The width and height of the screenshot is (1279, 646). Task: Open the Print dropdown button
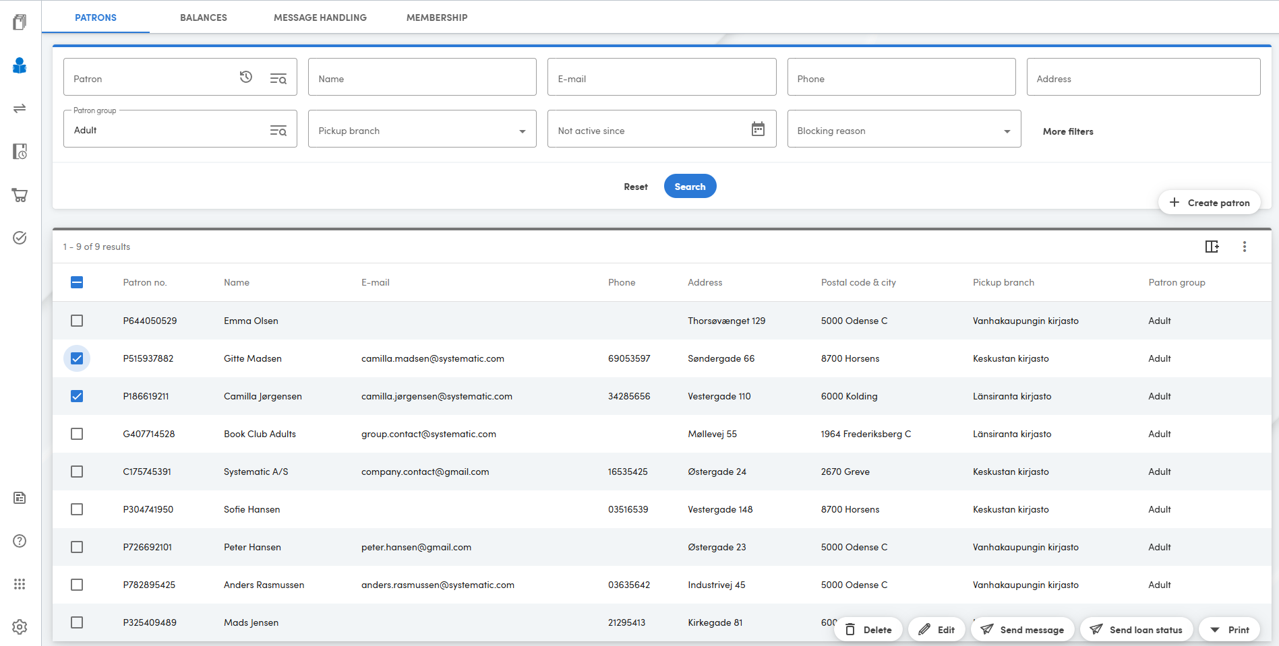click(x=1230, y=630)
